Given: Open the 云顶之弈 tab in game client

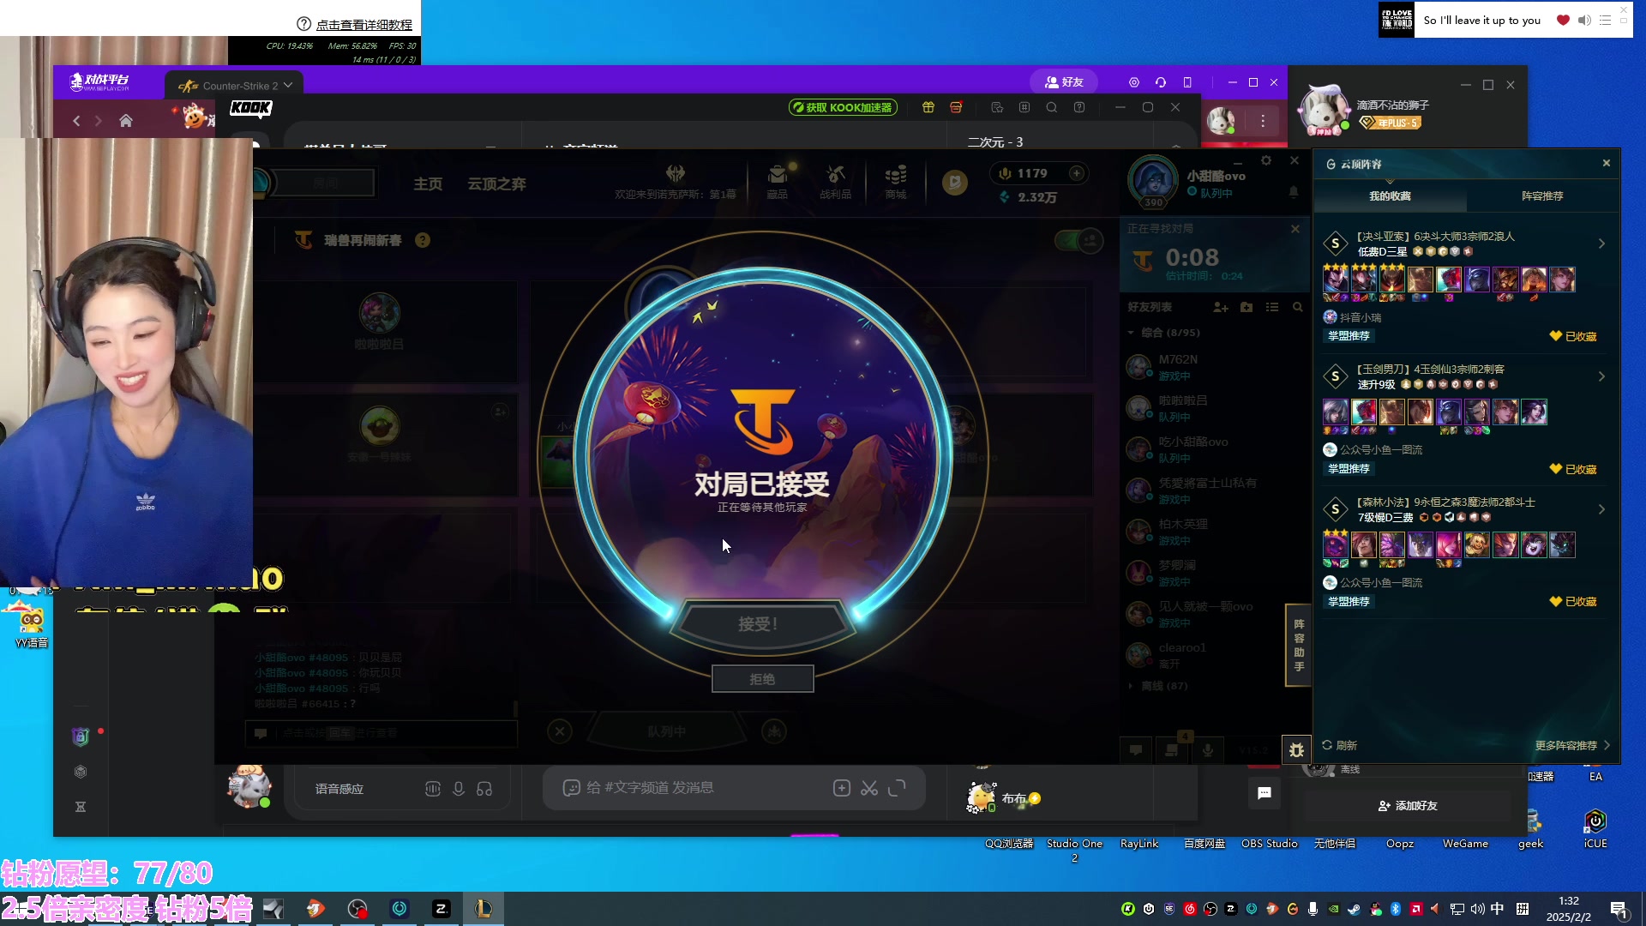Looking at the screenshot, I should pyautogui.click(x=496, y=184).
